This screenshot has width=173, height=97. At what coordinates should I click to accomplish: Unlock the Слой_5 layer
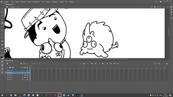27,71
